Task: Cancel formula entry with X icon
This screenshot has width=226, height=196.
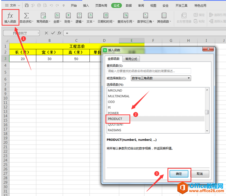Action: pos(46,33)
